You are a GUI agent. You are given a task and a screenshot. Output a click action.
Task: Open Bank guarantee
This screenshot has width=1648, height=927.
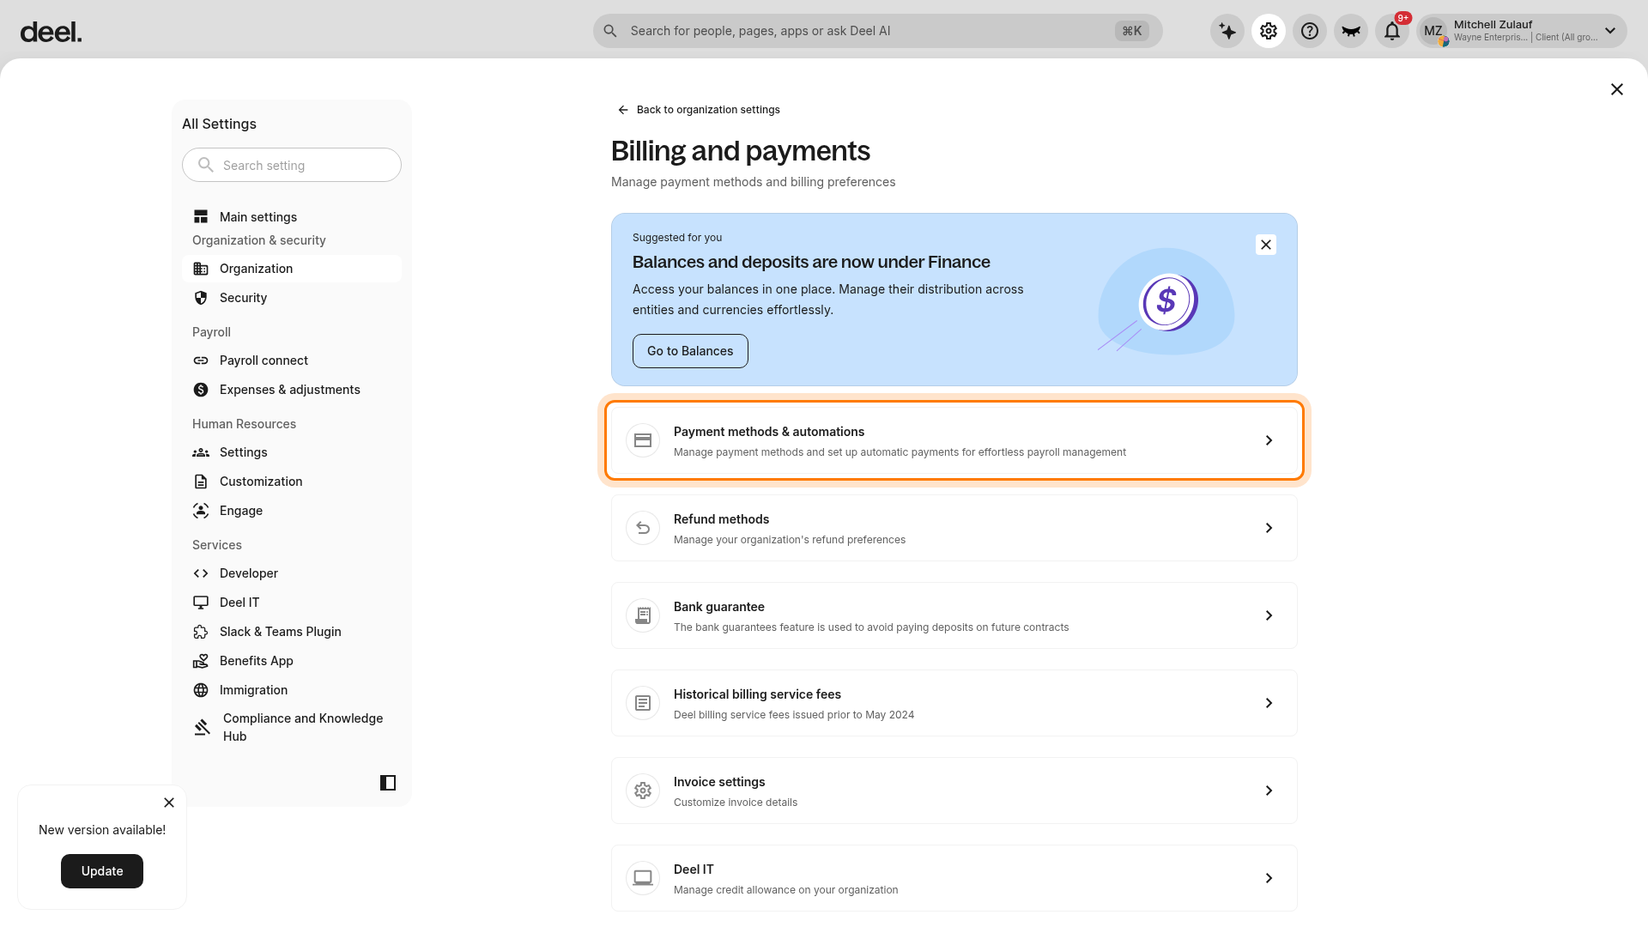954,615
